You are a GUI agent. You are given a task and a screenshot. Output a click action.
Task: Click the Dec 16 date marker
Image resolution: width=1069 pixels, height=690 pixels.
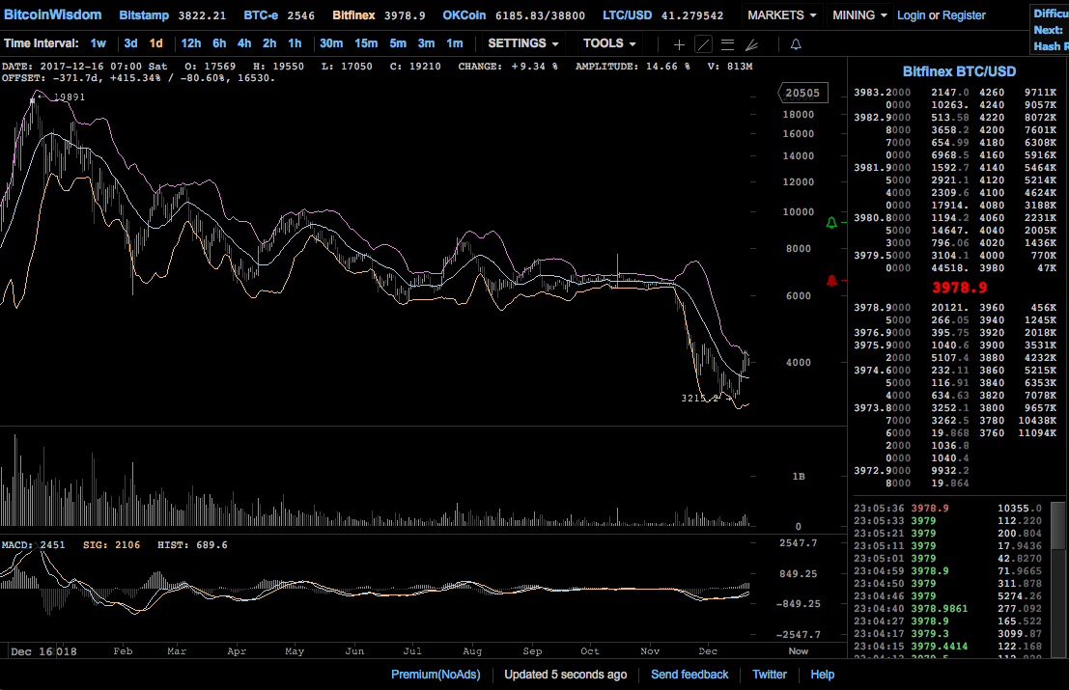click(x=31, y=651)
